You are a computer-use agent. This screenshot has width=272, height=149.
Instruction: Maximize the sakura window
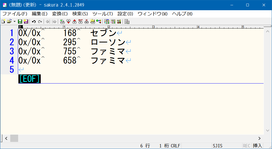[x=248, y=5]
